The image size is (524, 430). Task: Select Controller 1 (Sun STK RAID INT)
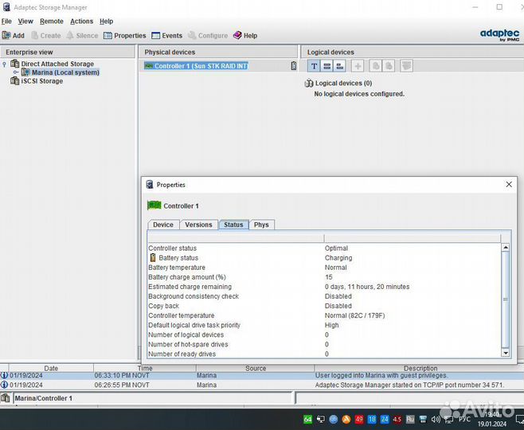[x=196, y=66]
